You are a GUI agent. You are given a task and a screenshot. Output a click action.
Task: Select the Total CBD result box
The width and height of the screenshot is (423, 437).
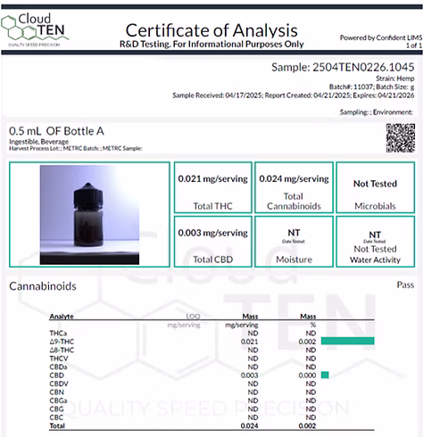coord(213,242)
